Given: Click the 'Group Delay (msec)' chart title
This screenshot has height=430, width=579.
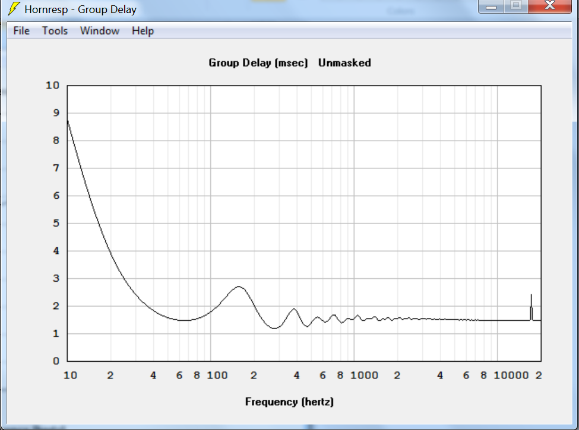Looking at the screenshot, I should click(x=258, y=63).
